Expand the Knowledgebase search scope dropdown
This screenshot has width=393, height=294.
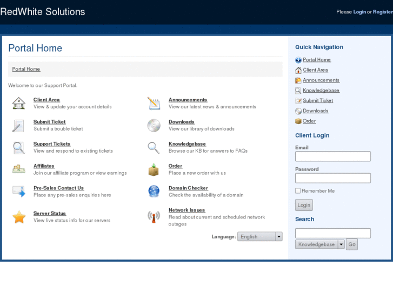tap(341, 244)
